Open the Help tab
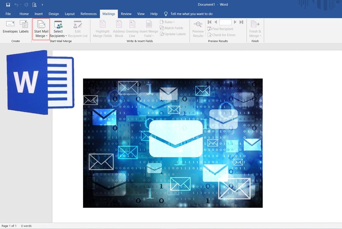The image size is (342, 229). click(154, 14)
